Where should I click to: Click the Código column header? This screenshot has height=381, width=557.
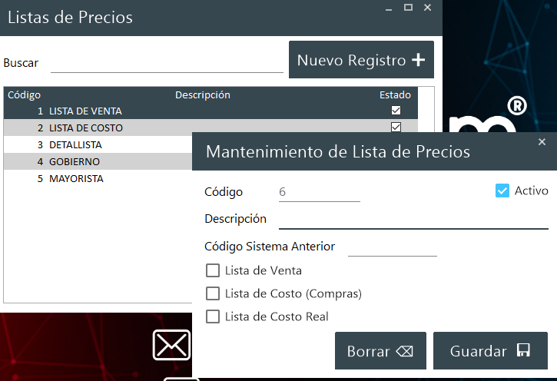click(x=24, y=95)
